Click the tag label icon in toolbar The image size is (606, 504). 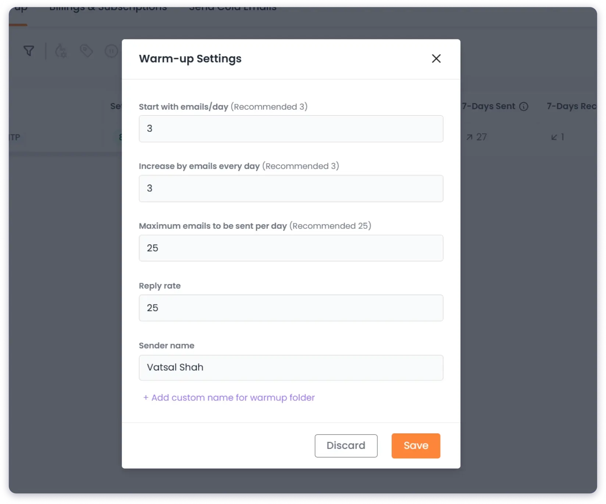click(x=86, y=51)
